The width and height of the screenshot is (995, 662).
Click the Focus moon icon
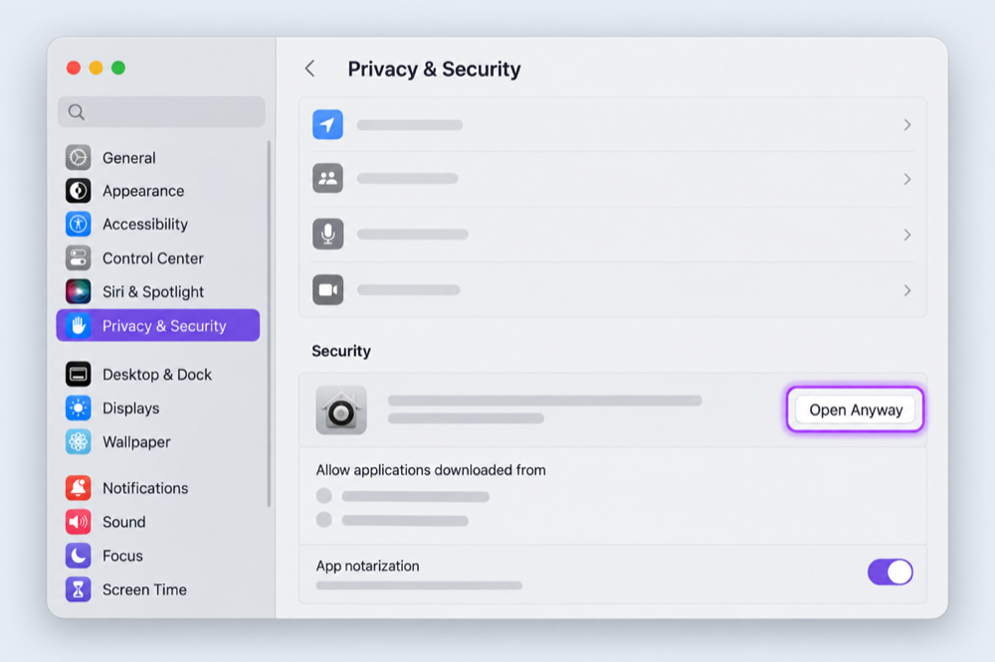click(78, 556)
